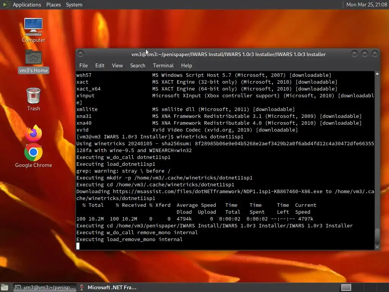Close the terminal window
Image resolution: width=389 pixels, height=292 pixels.
click(x=375, y=54)
